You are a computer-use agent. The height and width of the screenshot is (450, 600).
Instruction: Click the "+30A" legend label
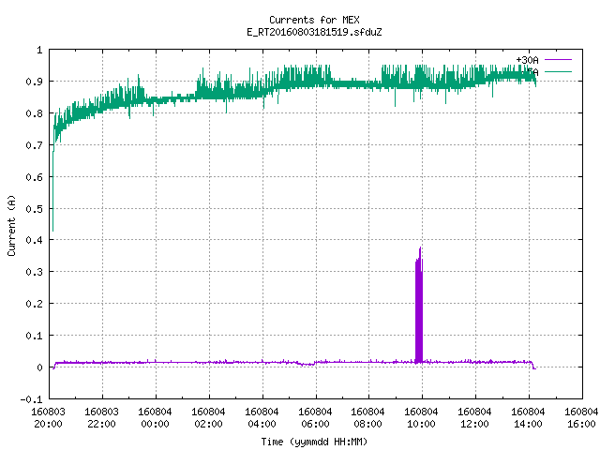(527, 60)
